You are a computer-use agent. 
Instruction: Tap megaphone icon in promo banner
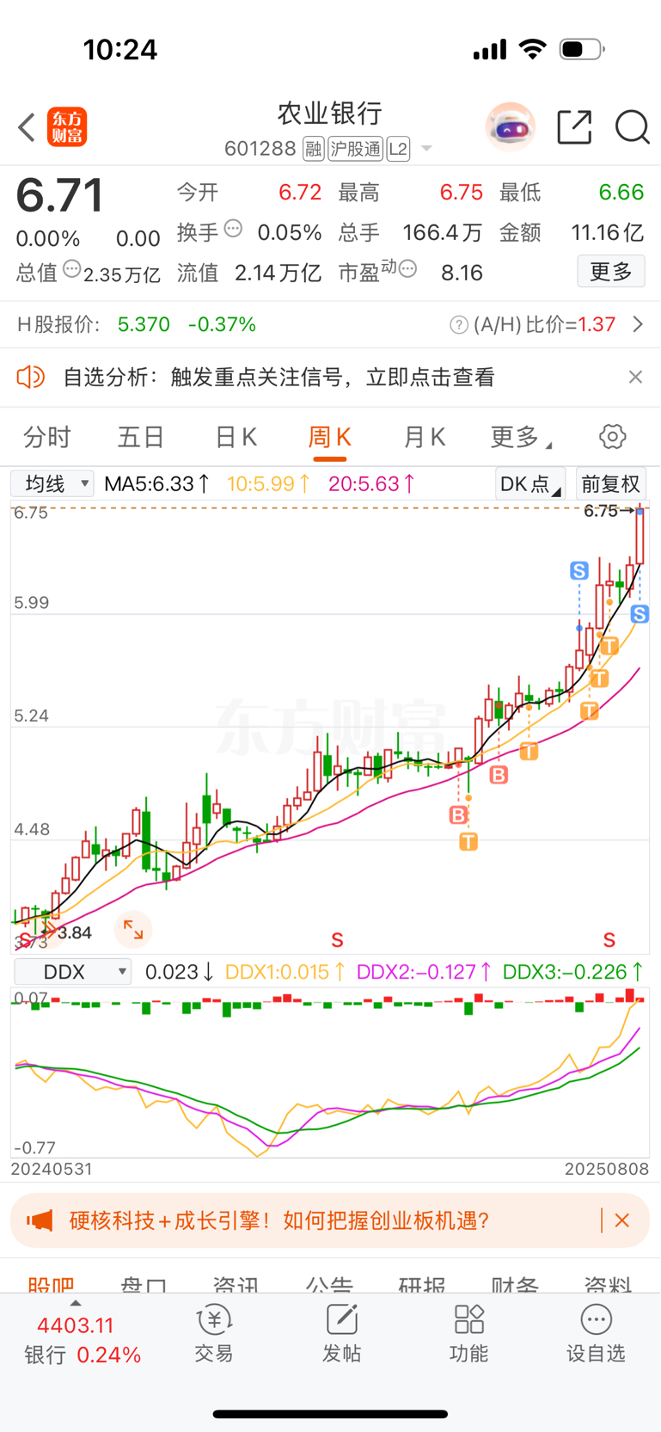coord(40,1220)
